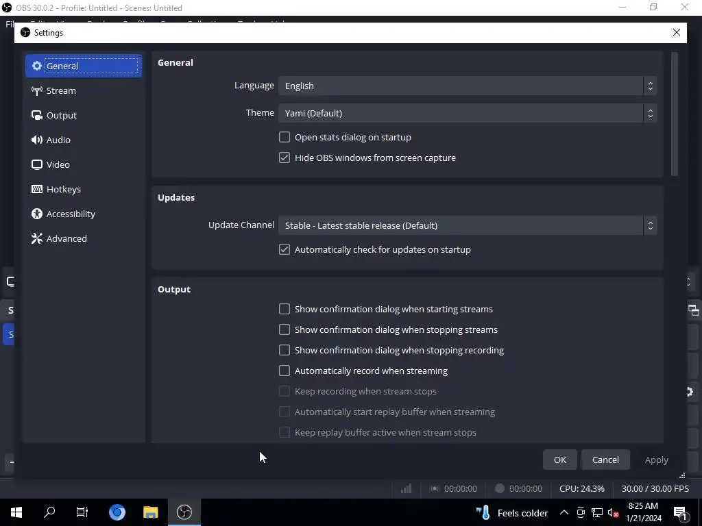Click the settings vertical scrollbar
702x526 pixels.
pos(675,114)
